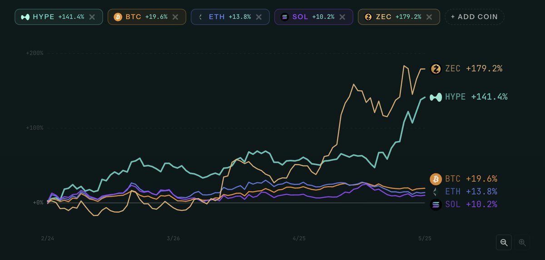Screen dimensions: 545x260
Task: Click the +0% y-axis label
Action: 38,202
